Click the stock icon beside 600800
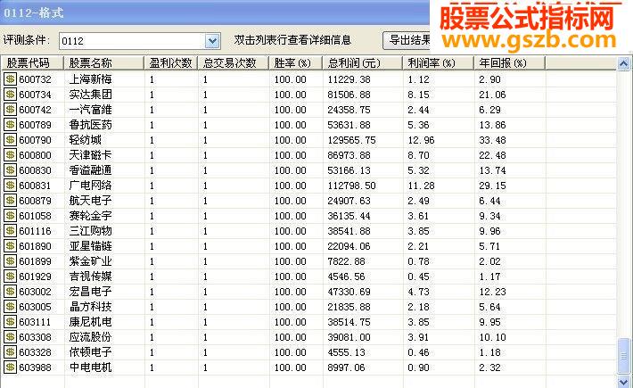The height and width of the screenshot is (388, 633). click(x=10, y=155)
